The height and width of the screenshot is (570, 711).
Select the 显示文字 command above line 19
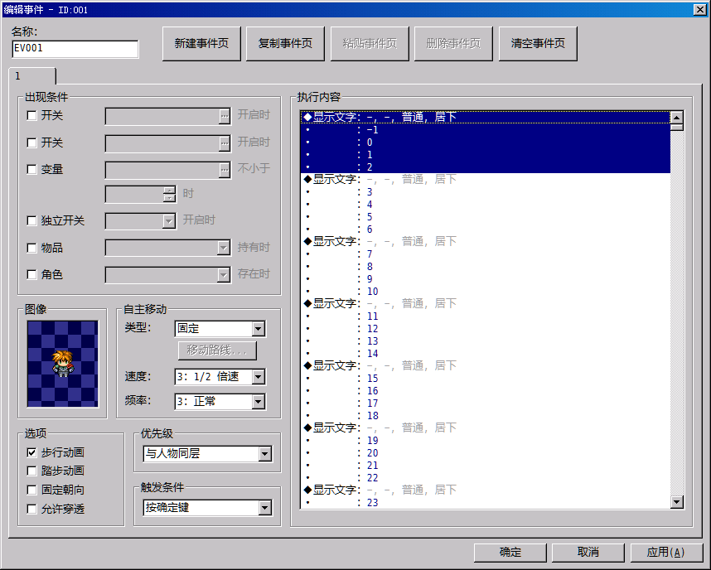[485, 428]
